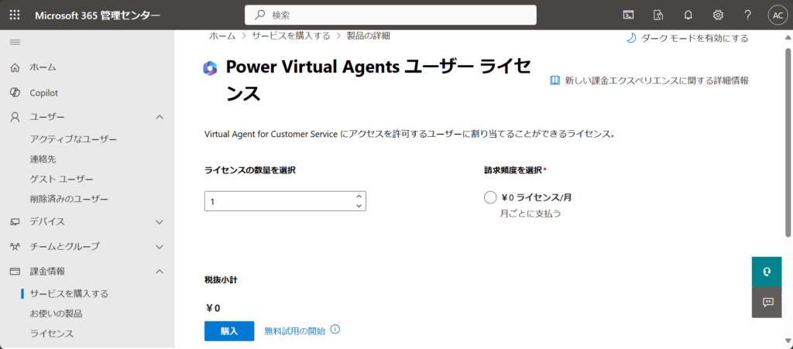793x349 pixels.
Task: Open the feedback chat floating button
Action: pos(767,303)
